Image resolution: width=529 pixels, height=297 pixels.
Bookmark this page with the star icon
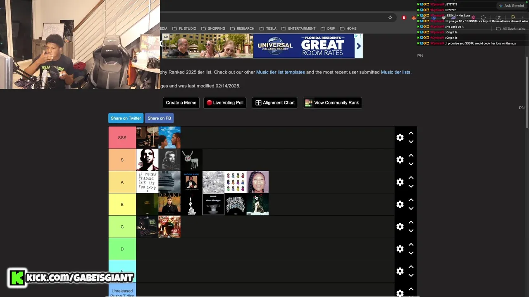tap(390, 18)
